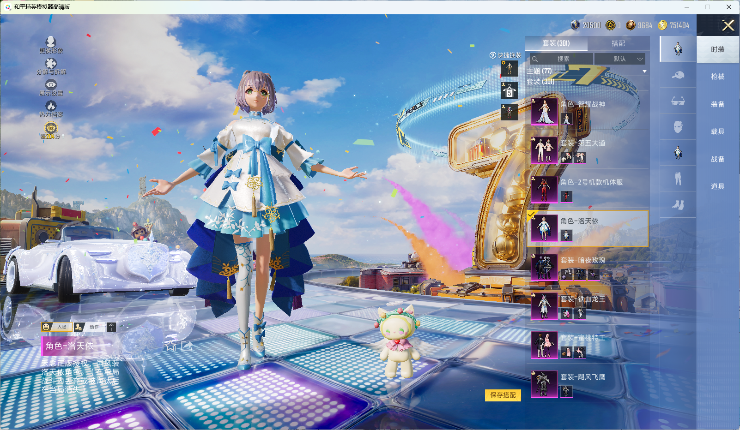740x430 pixels.
Task: Select the 套装-飓风飞鹰 outfit thumbnail
Action: click(544, 384)
